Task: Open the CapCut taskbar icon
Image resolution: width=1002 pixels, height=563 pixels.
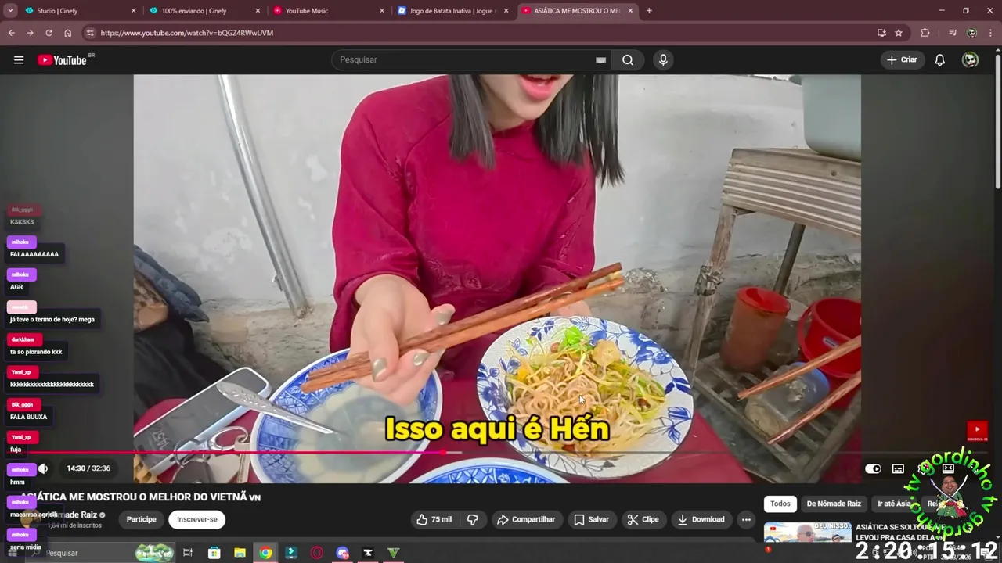Action: [x=368, y=553]
